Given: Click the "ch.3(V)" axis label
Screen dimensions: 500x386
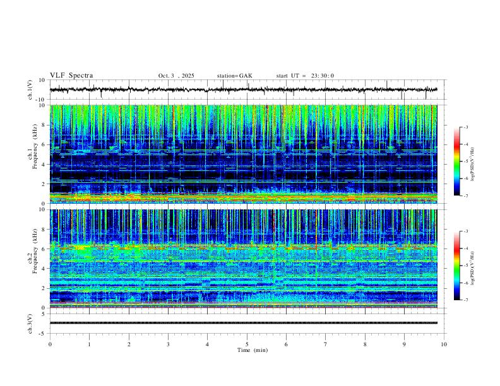Looking at the screenshot, I should coord(30,324).
